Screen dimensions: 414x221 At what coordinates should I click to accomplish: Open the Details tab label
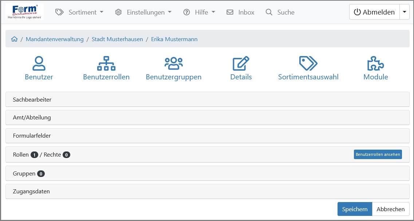(241, 77)
